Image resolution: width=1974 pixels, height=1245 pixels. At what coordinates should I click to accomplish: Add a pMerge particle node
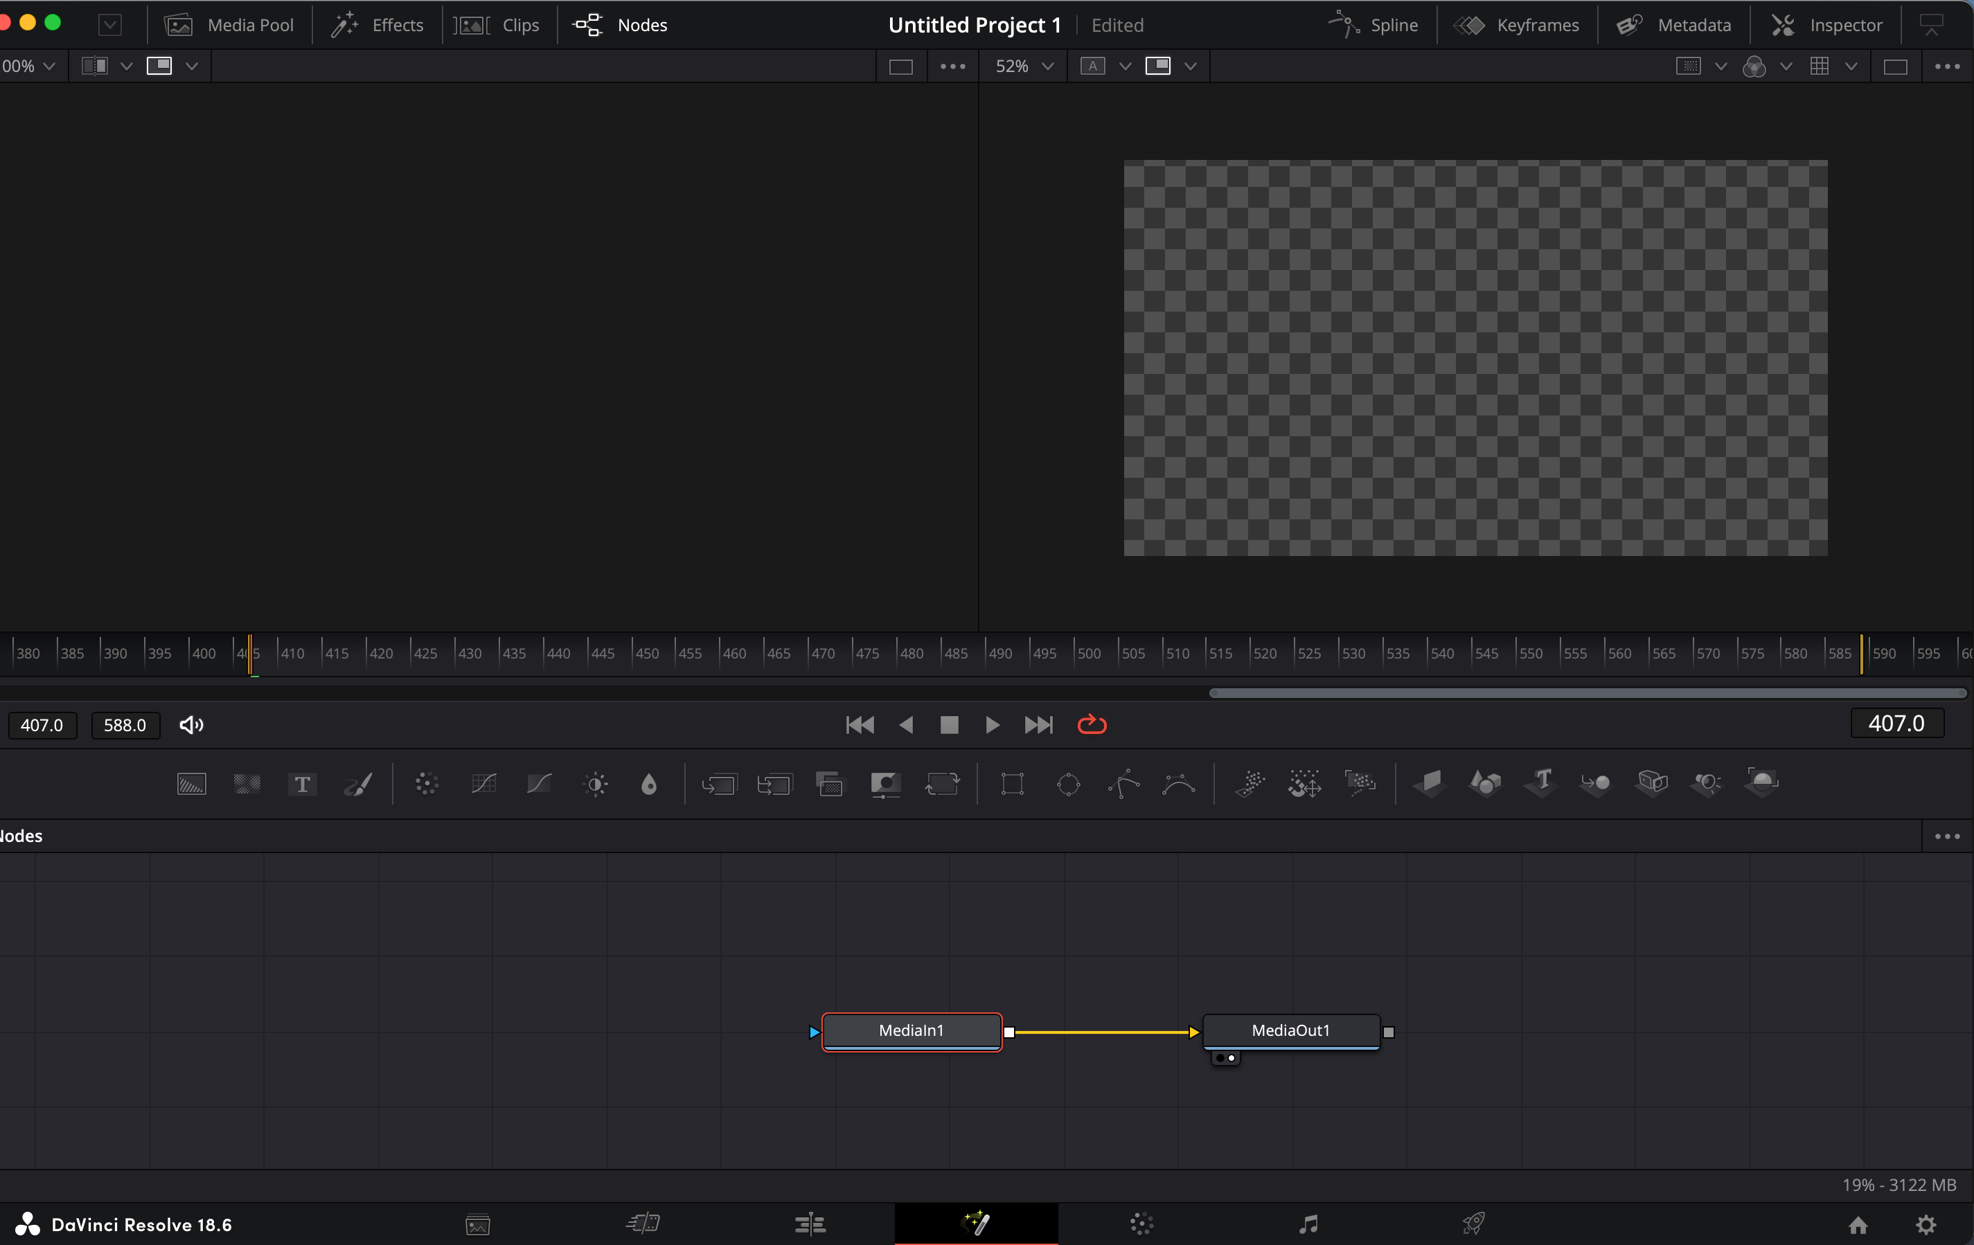pyautogui.click(x=1304, y=784)
